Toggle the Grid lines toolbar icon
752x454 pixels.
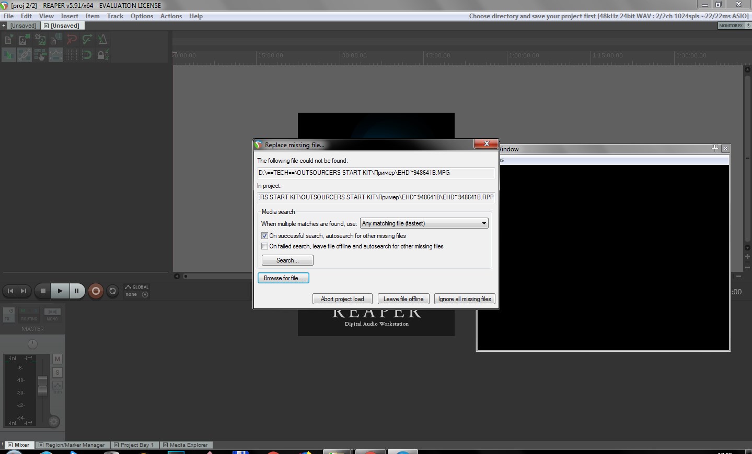click(72, 55)
